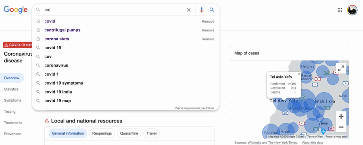Open the Testing sidebar tab
The image size is (363, 145).
click(x=10, y=112)
